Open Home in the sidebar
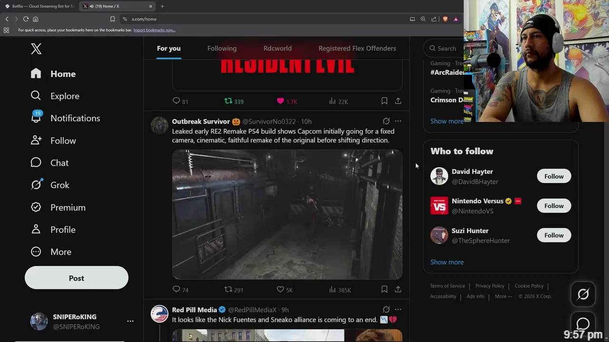Viewport: 609px width, 342px height. [x=53, y=74]
